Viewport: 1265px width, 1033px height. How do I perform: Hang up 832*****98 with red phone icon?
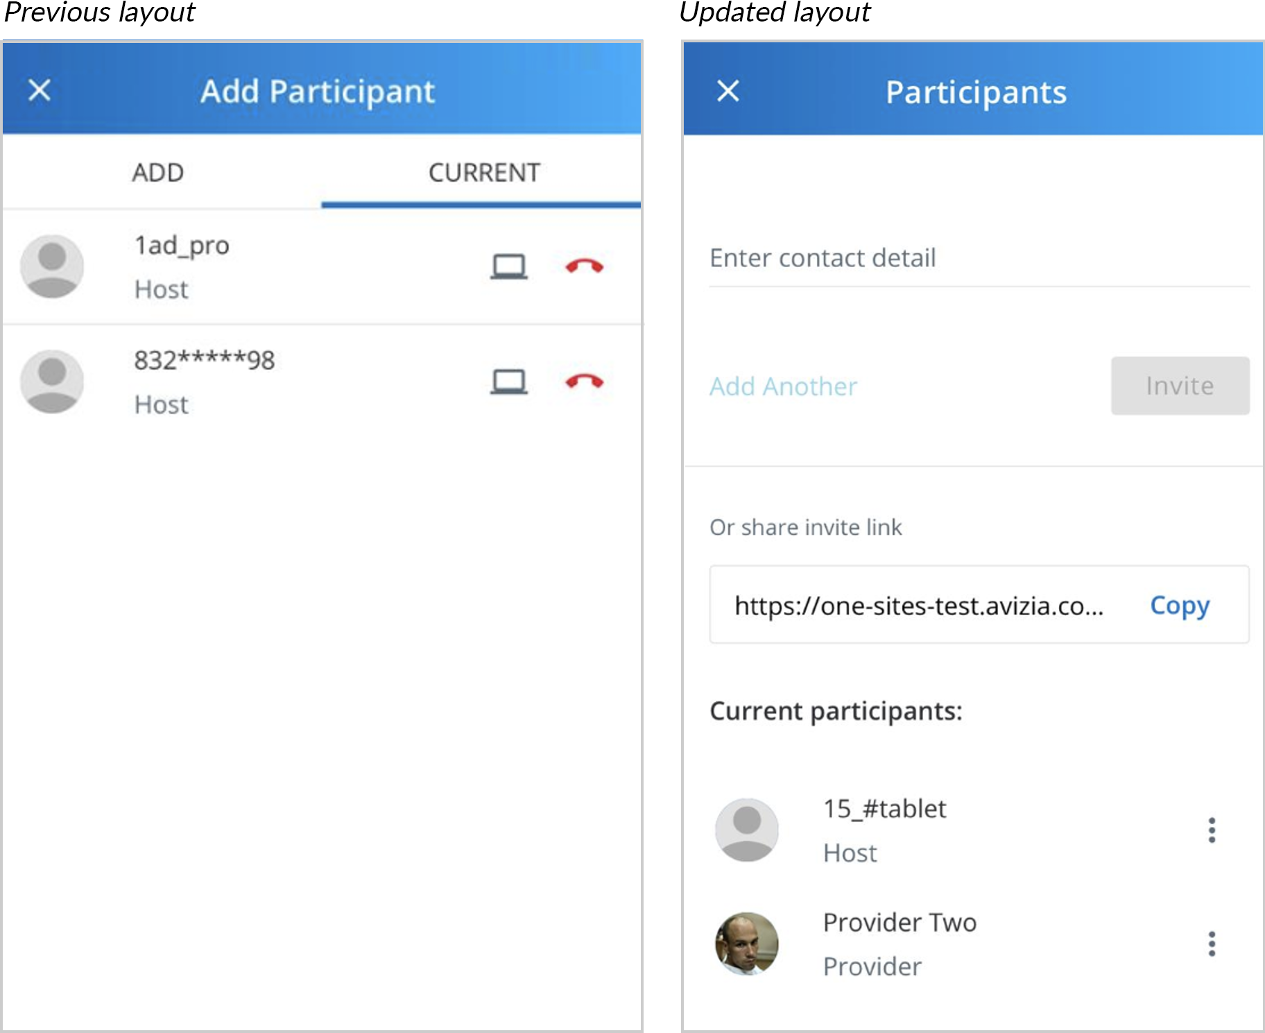point(584,382)
